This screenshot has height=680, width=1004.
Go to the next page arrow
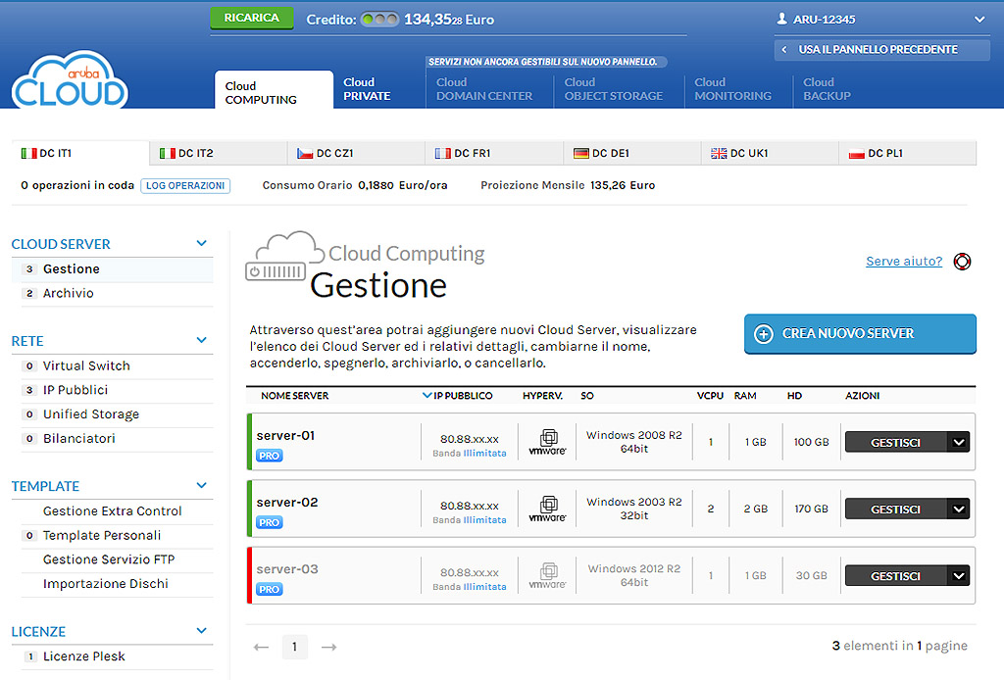coord(329,647)
